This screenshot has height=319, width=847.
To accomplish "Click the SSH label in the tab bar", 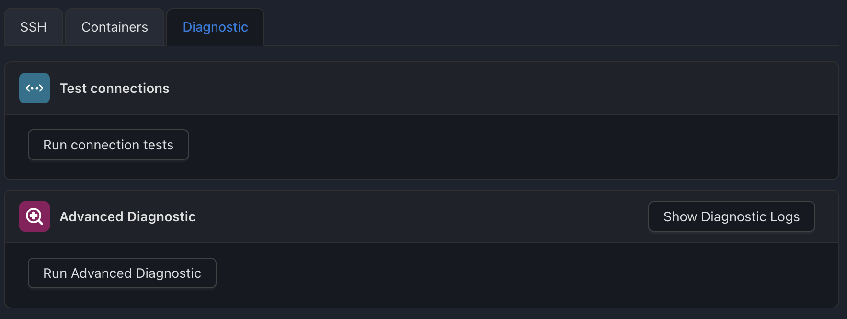I will tap(34, 27).
